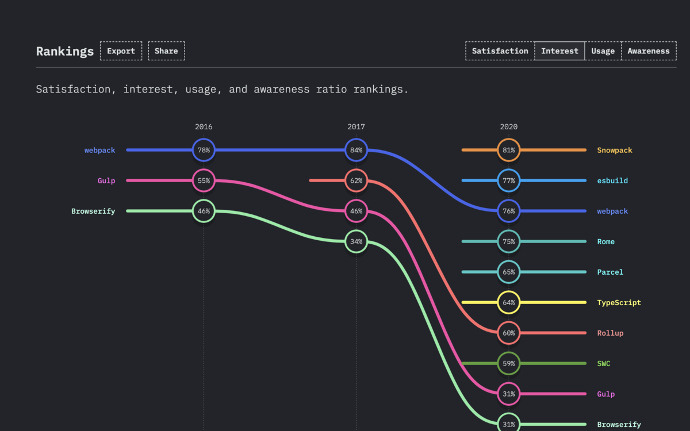Click the 2016 year heading
This screenshot has width=690, height=431.
tap(204, 127)
